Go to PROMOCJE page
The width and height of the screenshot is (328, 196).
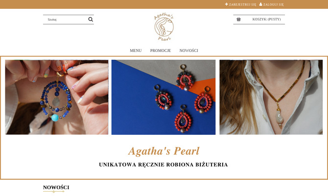pos(161,50)
